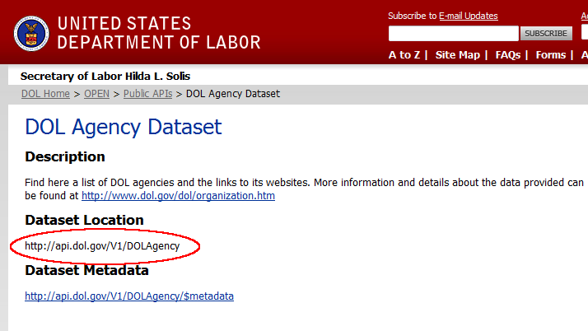This screenshot has width=588, height=331.
Task: Go to Public APIs breadcrumb
Action: click(148, 94)
